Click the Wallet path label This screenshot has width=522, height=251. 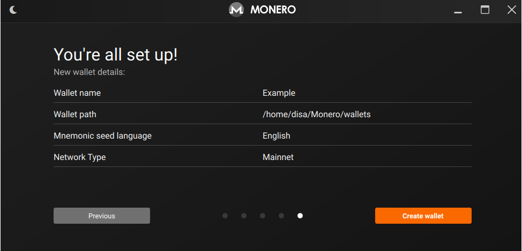(75, 115)
